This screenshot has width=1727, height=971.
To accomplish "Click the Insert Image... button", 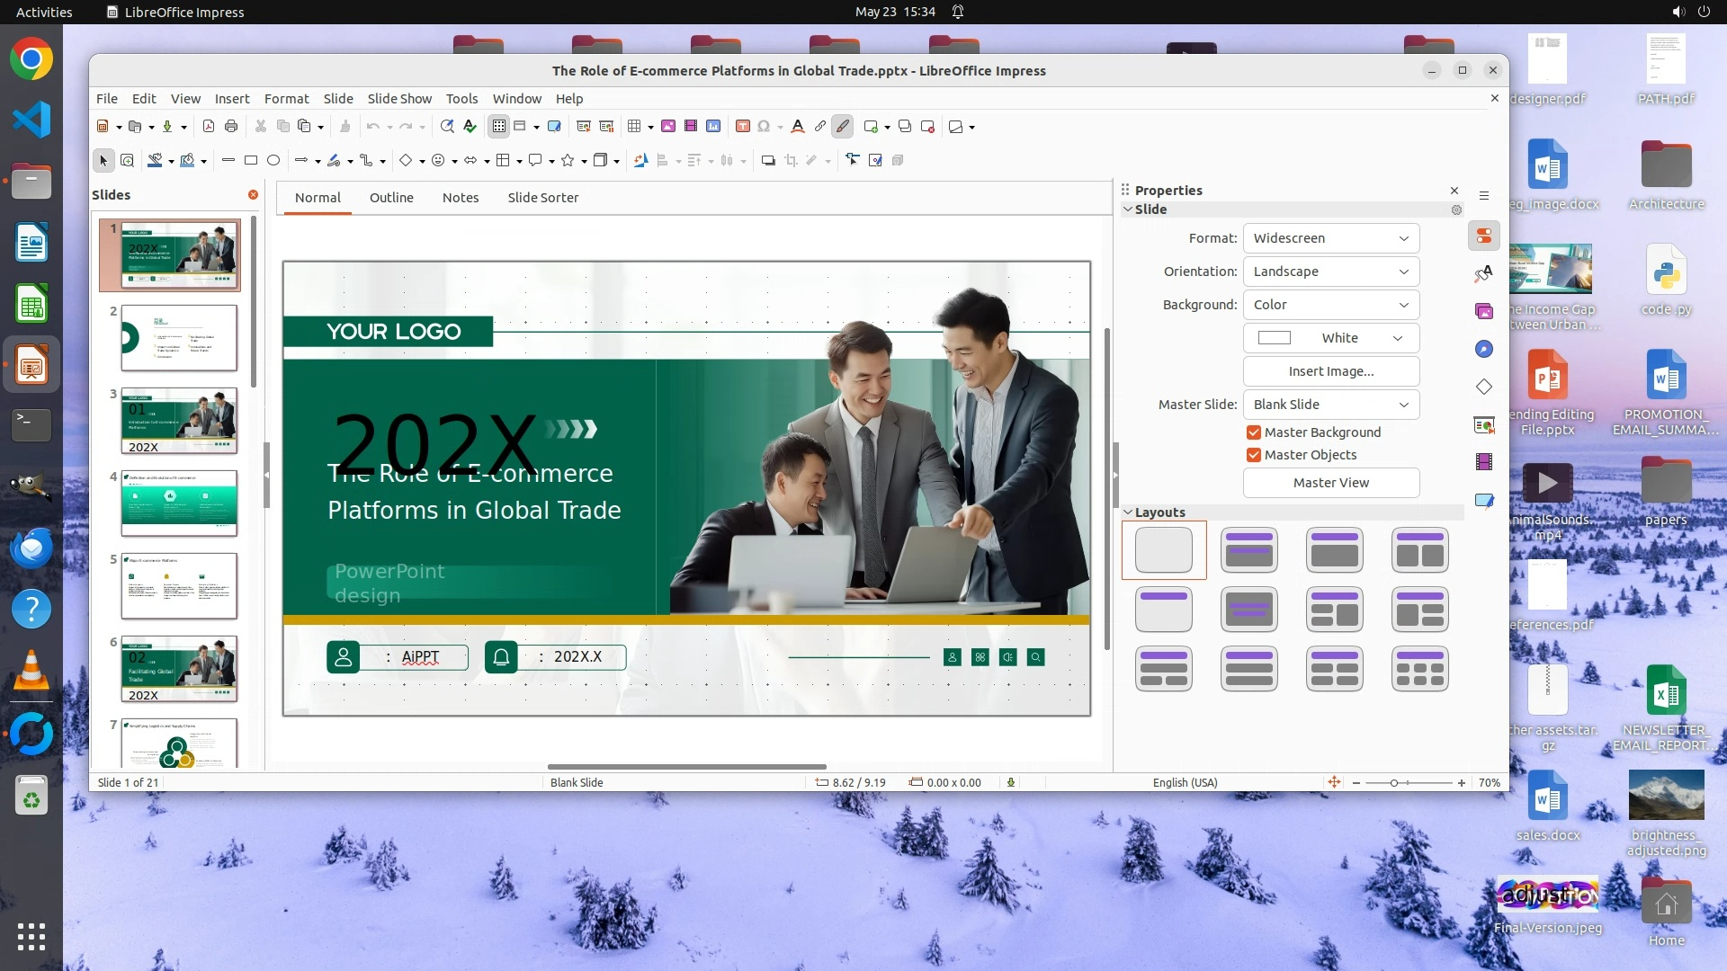I will pyautogui.click(x=1331, y=371).
